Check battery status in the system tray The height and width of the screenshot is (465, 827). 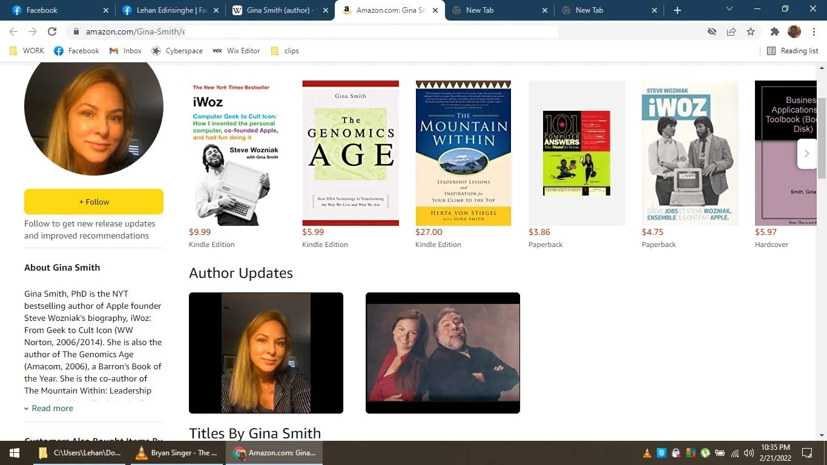click(720, 453)
